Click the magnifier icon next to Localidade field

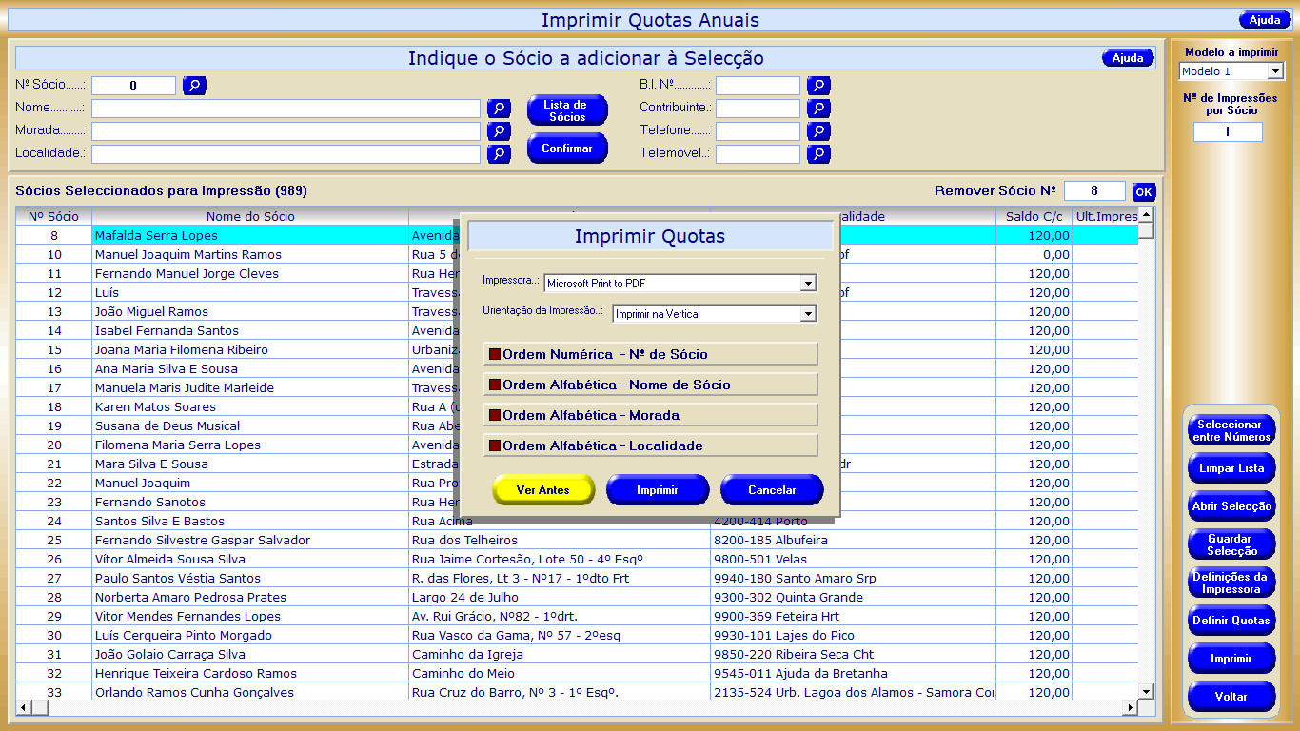pos(499,154)
